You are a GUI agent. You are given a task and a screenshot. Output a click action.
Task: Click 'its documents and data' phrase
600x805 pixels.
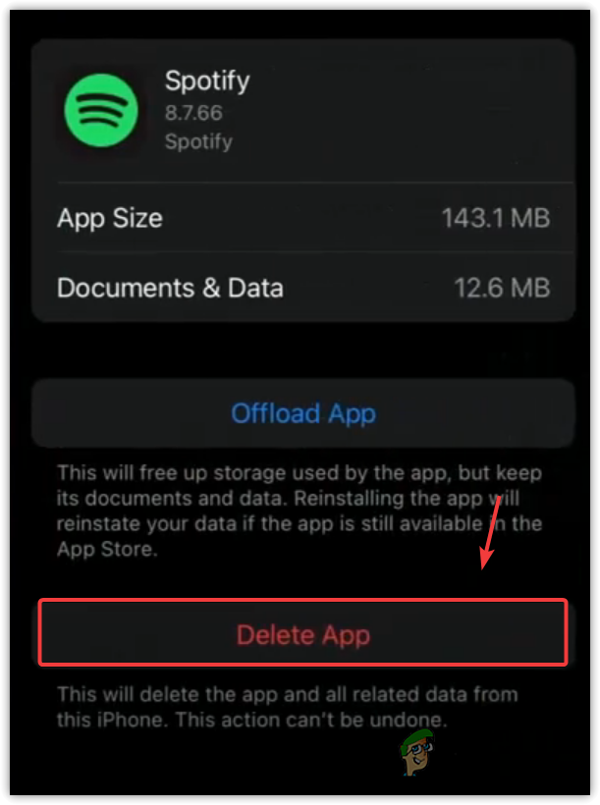172,499
